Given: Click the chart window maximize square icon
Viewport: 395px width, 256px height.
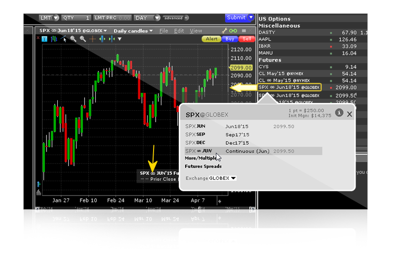Looking at the screenshot, I should 243,31.
